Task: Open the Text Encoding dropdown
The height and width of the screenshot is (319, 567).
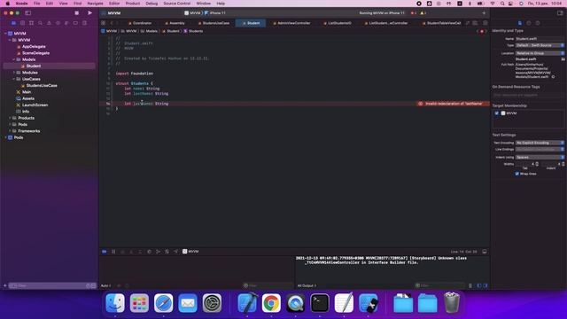Action: point(540,143)
